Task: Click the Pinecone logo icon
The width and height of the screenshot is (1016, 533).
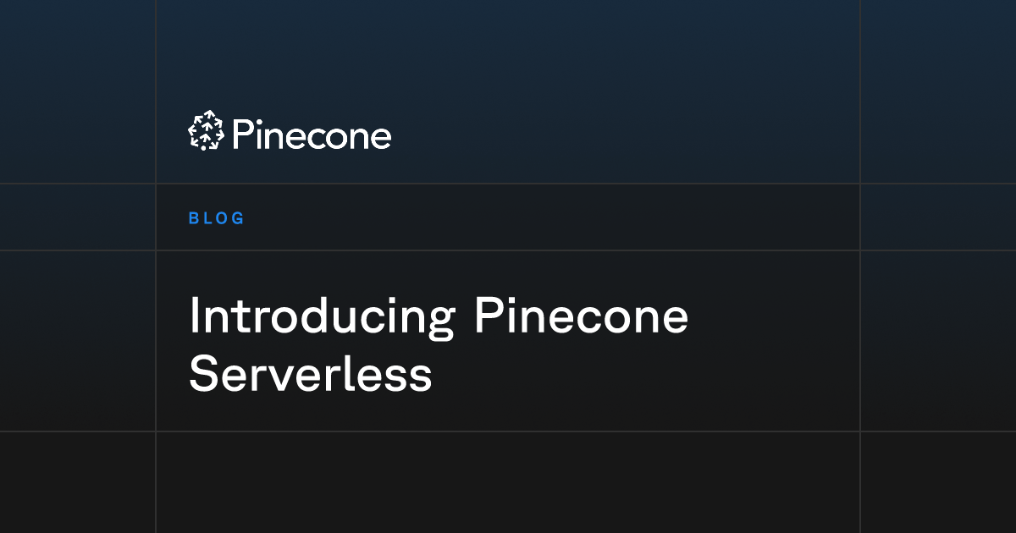Action: (x=206, y=132)
